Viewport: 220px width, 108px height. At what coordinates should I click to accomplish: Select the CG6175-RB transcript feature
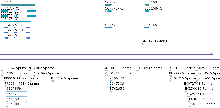tap(16, 21)
